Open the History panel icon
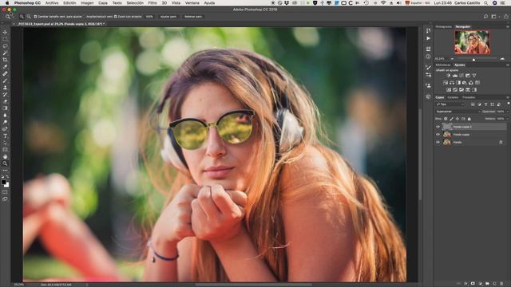Screen dimensions: 511x287 point(428,30)
